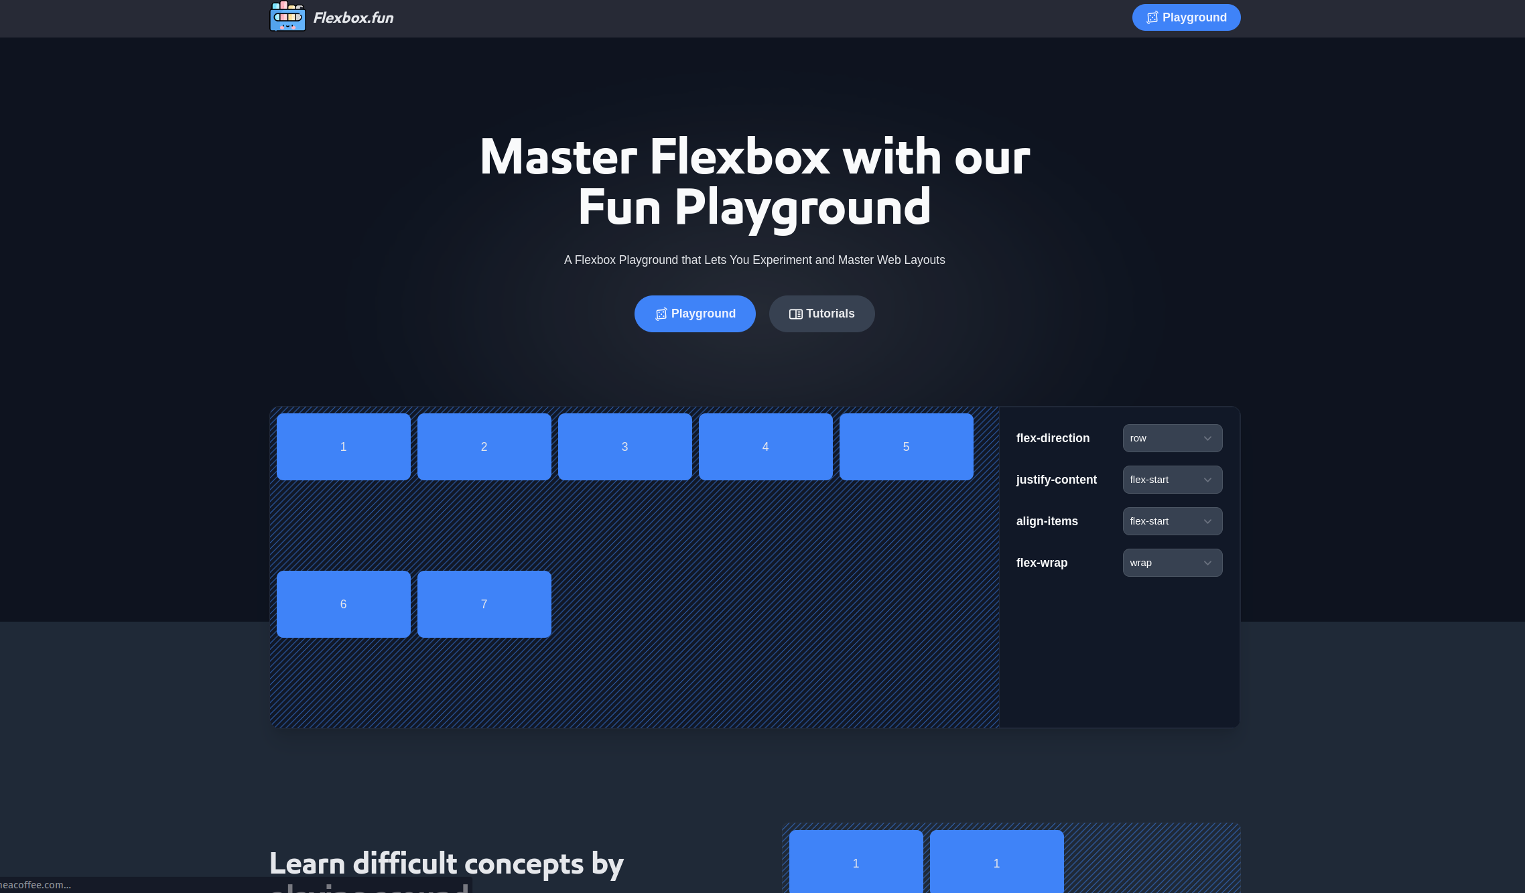1525x893 pixels.
Task: Click the Playground navigation icon
Action: 1152,17
